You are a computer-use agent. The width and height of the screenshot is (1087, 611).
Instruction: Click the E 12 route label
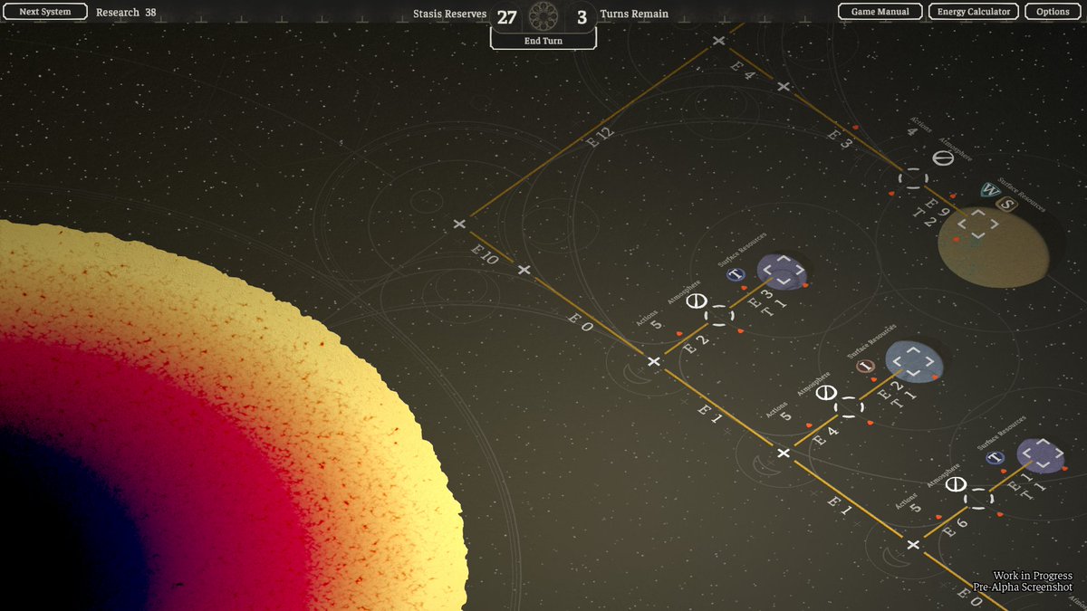[600, 138]
